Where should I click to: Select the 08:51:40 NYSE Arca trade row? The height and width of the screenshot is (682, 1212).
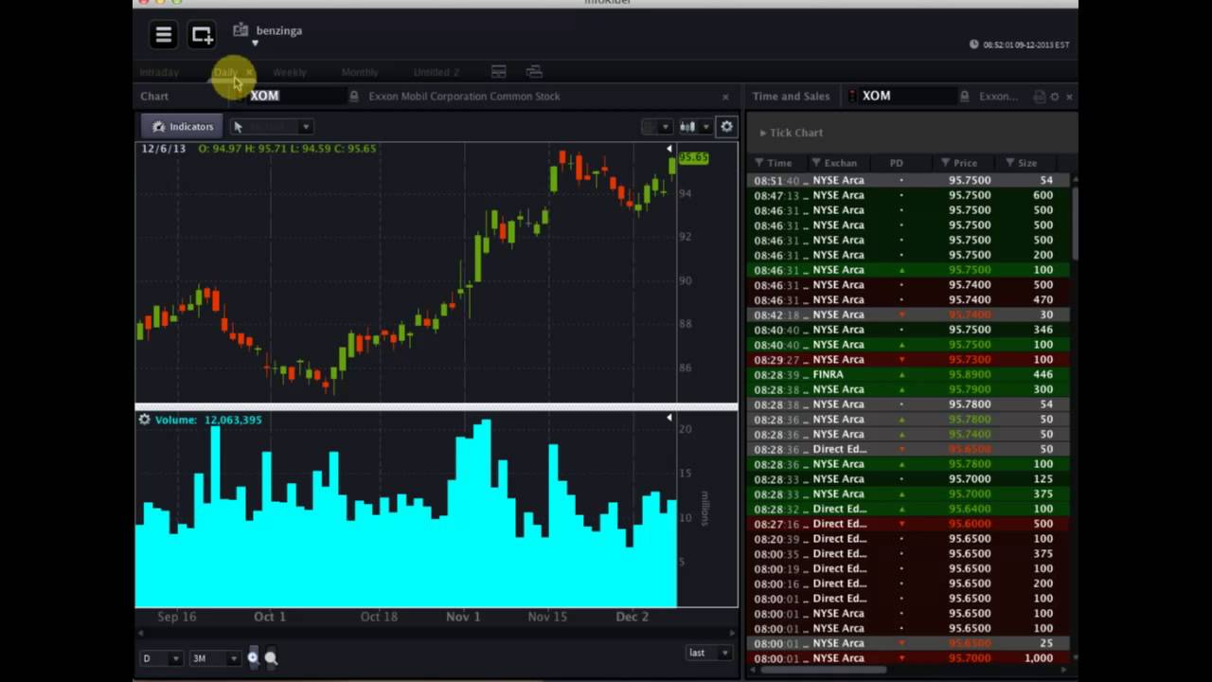909,180
